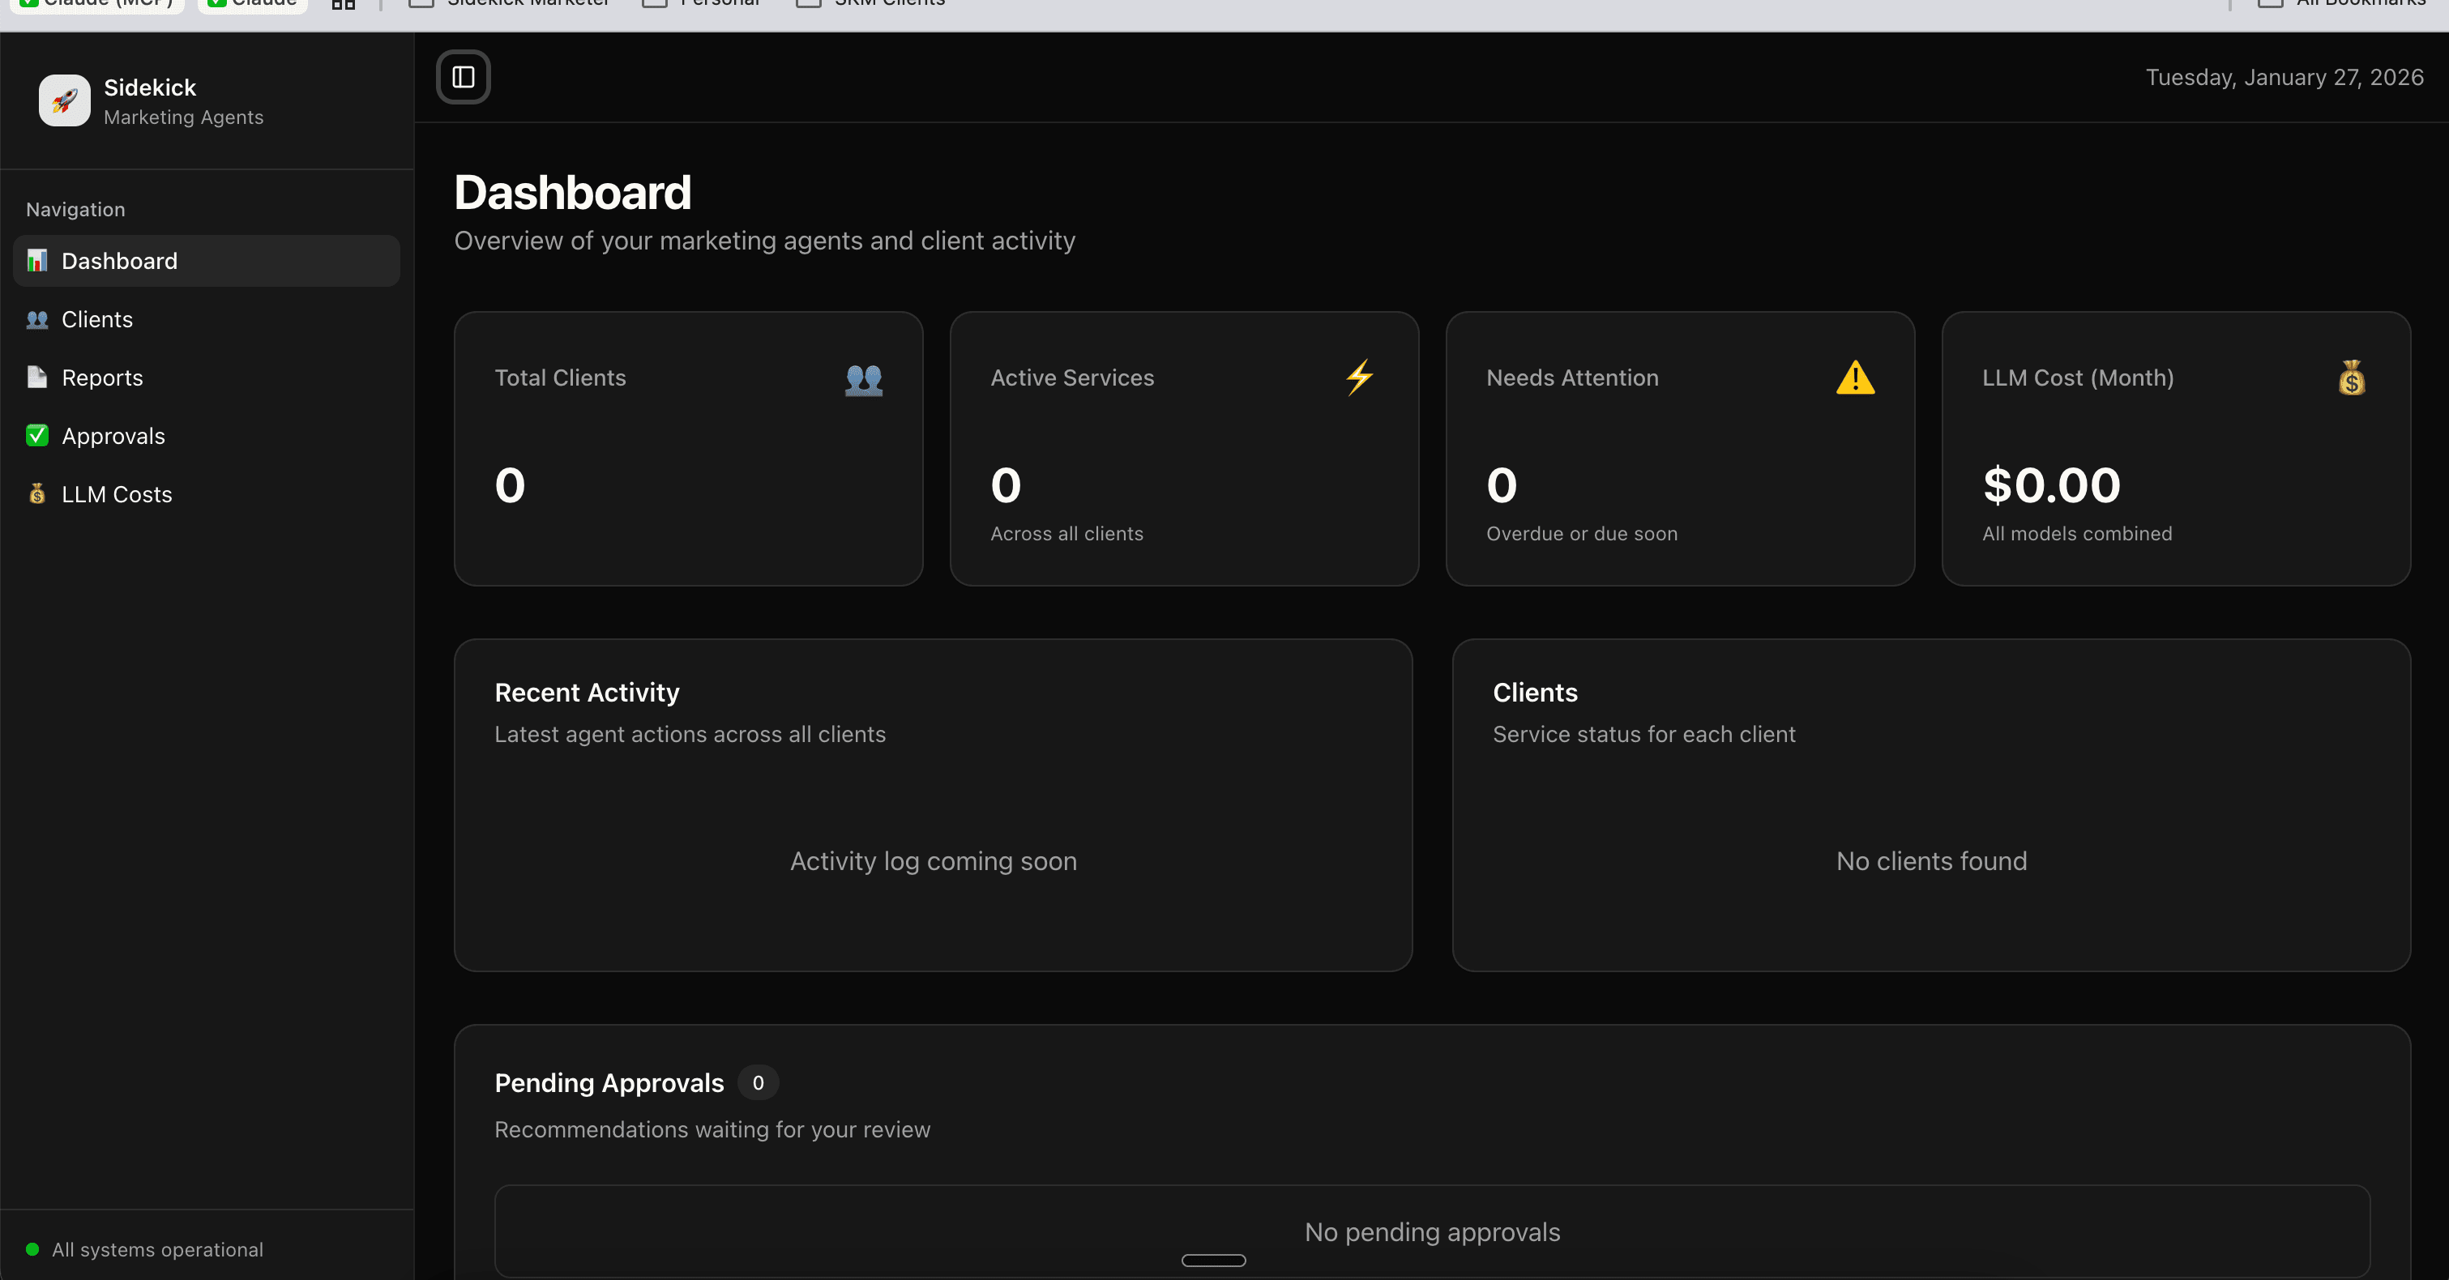
Task: Click people icon on Total Clients card
Action: (x=863, y=379)
